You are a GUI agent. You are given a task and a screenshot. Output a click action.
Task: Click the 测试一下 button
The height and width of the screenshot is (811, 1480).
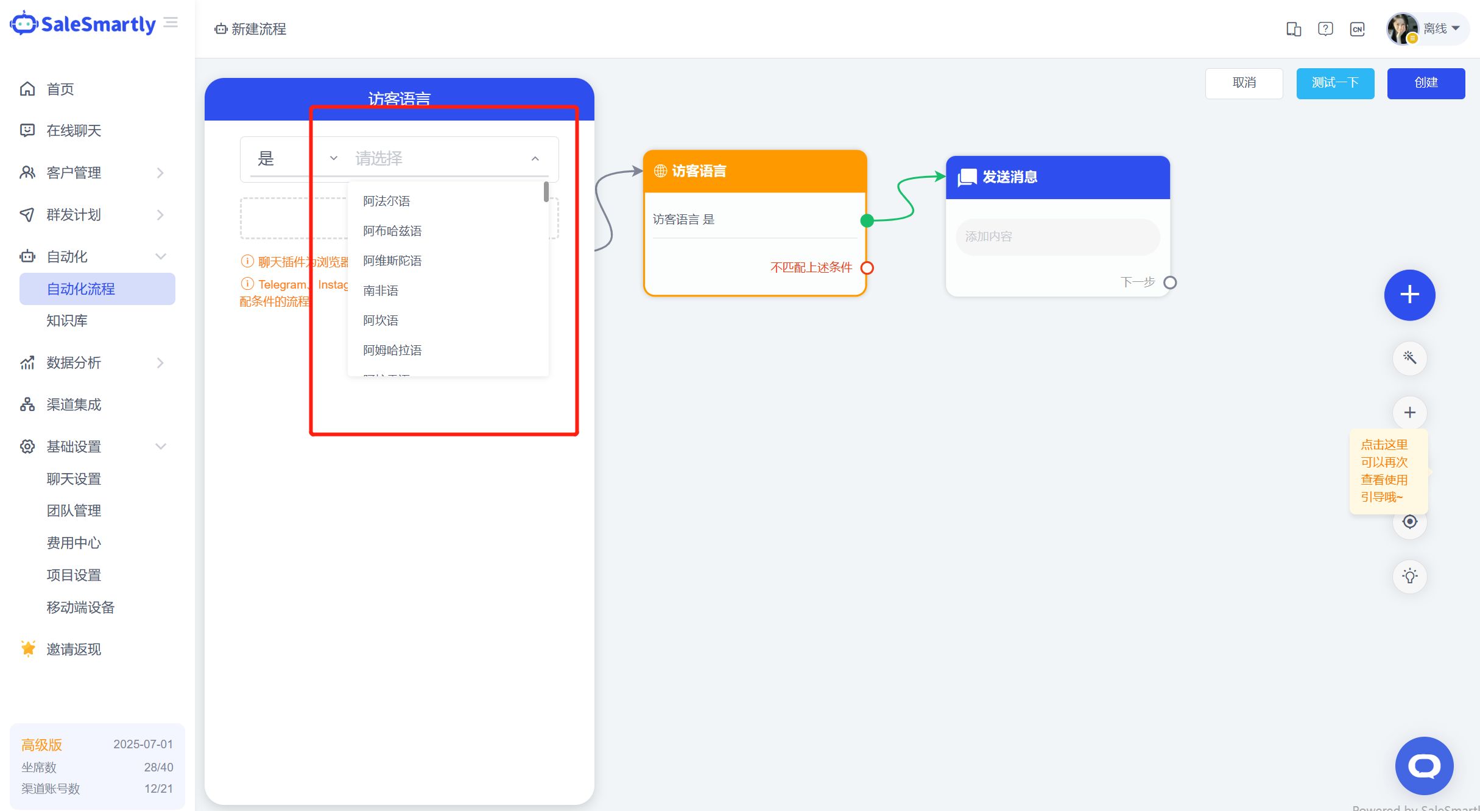point(1335,83)
